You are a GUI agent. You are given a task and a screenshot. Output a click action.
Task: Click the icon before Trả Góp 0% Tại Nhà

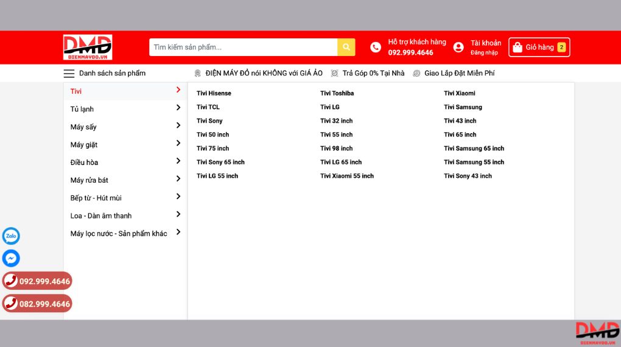(x=335, y=73)
